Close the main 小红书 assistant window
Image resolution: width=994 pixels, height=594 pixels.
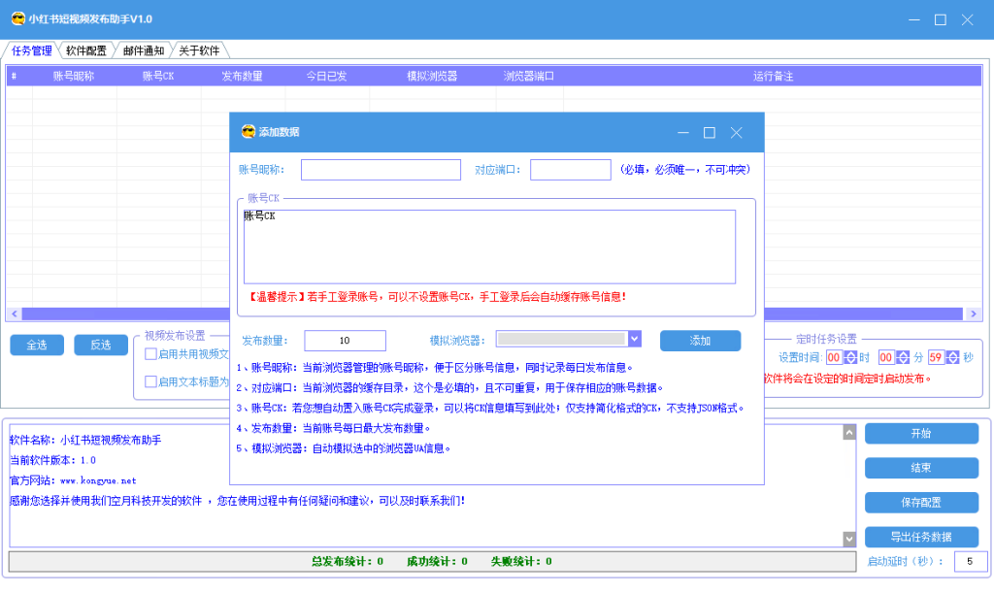coord(968,19)
